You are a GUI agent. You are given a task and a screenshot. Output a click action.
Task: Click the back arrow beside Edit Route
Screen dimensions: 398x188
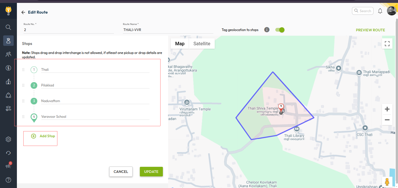[x=23, y=12]
